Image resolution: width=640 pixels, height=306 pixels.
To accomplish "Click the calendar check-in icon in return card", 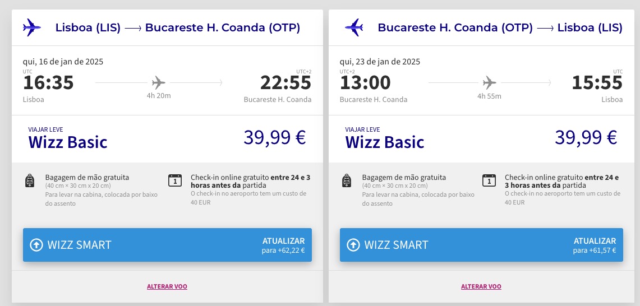I will 489,180.
